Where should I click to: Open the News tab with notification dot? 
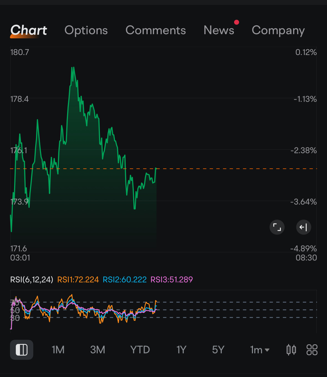pyautogui.click(x=219, y=31)
